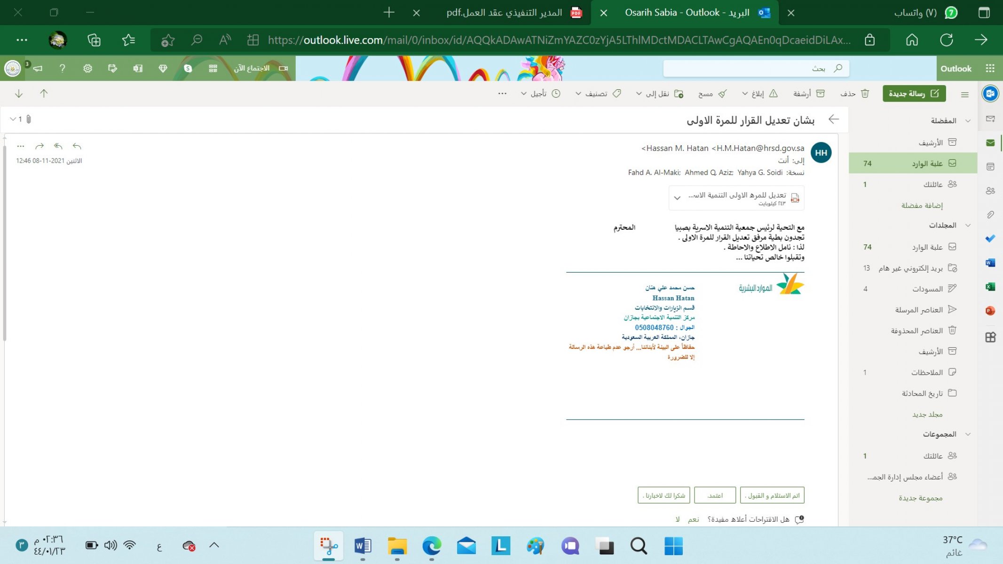Open the To Do checkmark app

click(x=990, y=239)
